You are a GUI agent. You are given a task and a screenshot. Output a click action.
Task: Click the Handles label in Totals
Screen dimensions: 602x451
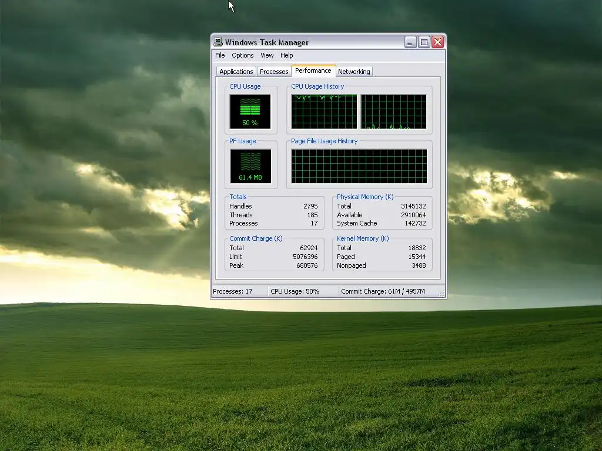240,206
